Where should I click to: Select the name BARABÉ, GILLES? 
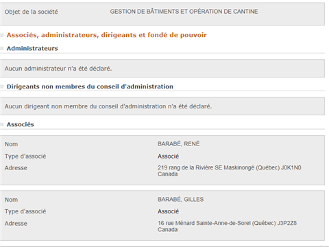(181, 199)
